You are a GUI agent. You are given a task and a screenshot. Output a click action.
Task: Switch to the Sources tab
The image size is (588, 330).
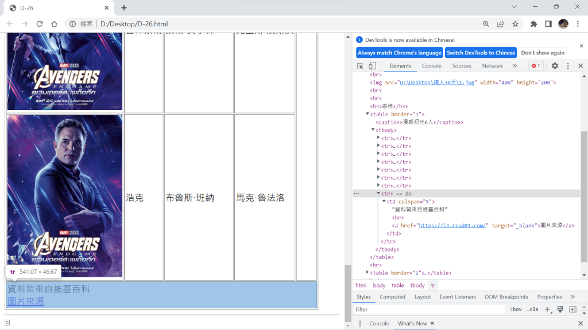(461, 66)
